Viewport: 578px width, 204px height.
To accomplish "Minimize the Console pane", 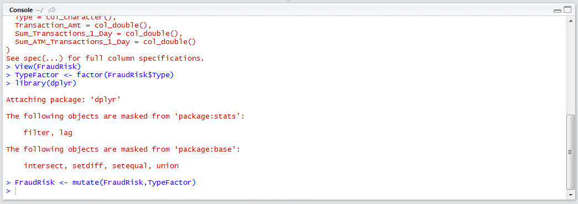I will [x=558, y=10].
